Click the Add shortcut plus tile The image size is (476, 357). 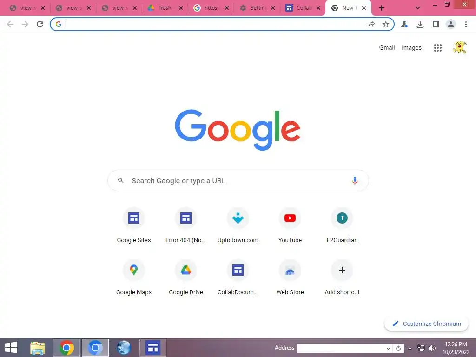pyautogui.click(x=342, y=278)
